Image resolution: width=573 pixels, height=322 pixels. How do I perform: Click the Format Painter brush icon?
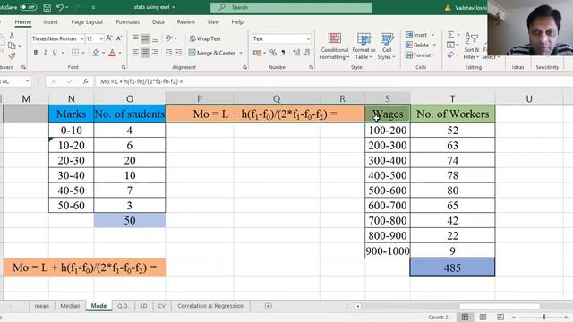(x=12, y=55)
